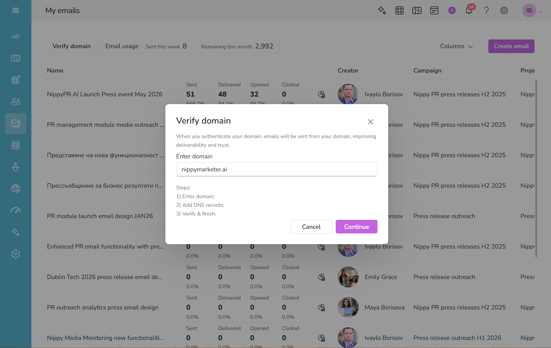Open Enhanced PR email functionality row

tap(105, 246)
